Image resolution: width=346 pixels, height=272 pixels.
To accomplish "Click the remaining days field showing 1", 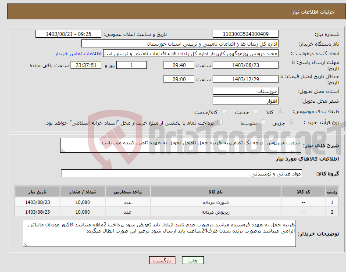I will pyautogui.click(x=132, y=65).
